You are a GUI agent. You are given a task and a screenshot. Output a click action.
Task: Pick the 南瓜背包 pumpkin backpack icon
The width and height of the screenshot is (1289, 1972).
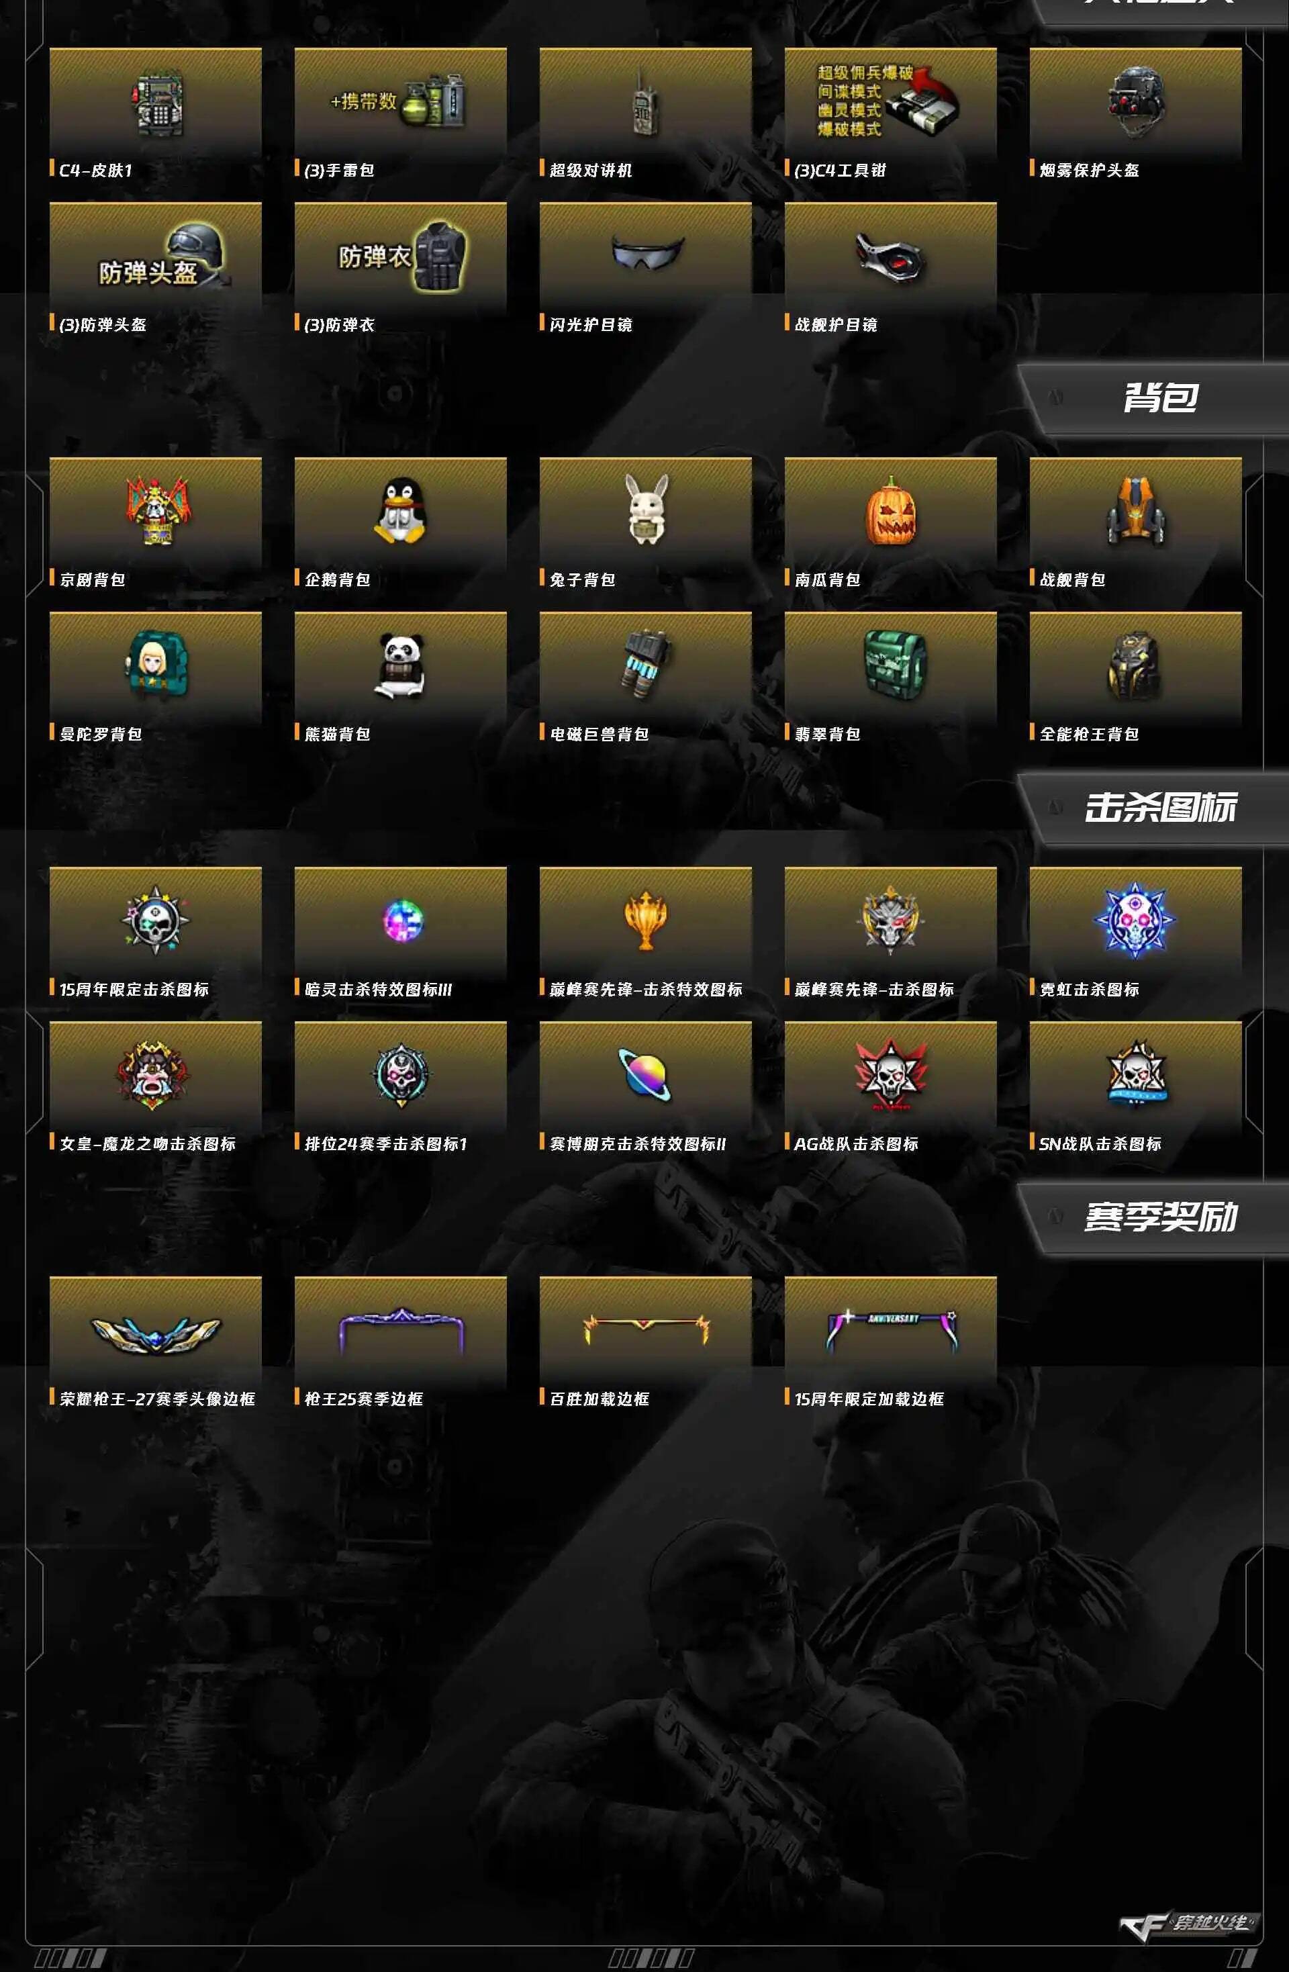point(890,510)
